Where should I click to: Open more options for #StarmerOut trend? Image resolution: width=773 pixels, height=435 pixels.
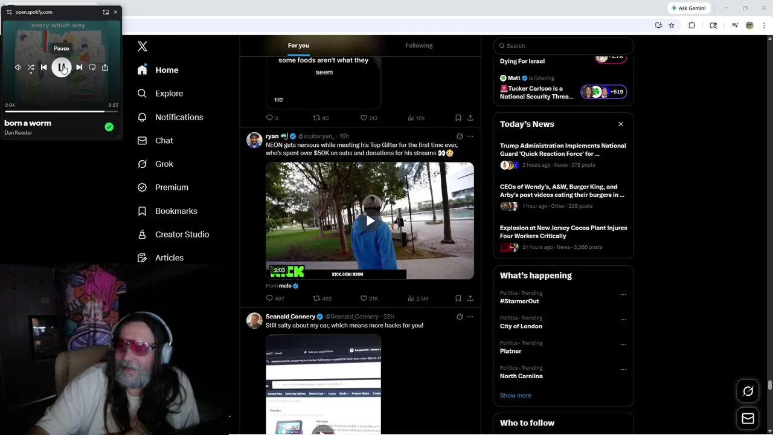click(623, 295)
